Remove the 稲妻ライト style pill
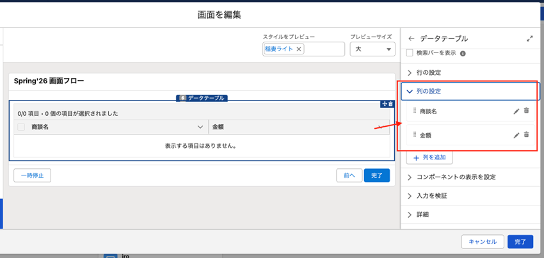 pyautogui.click(x=299, y=49)
